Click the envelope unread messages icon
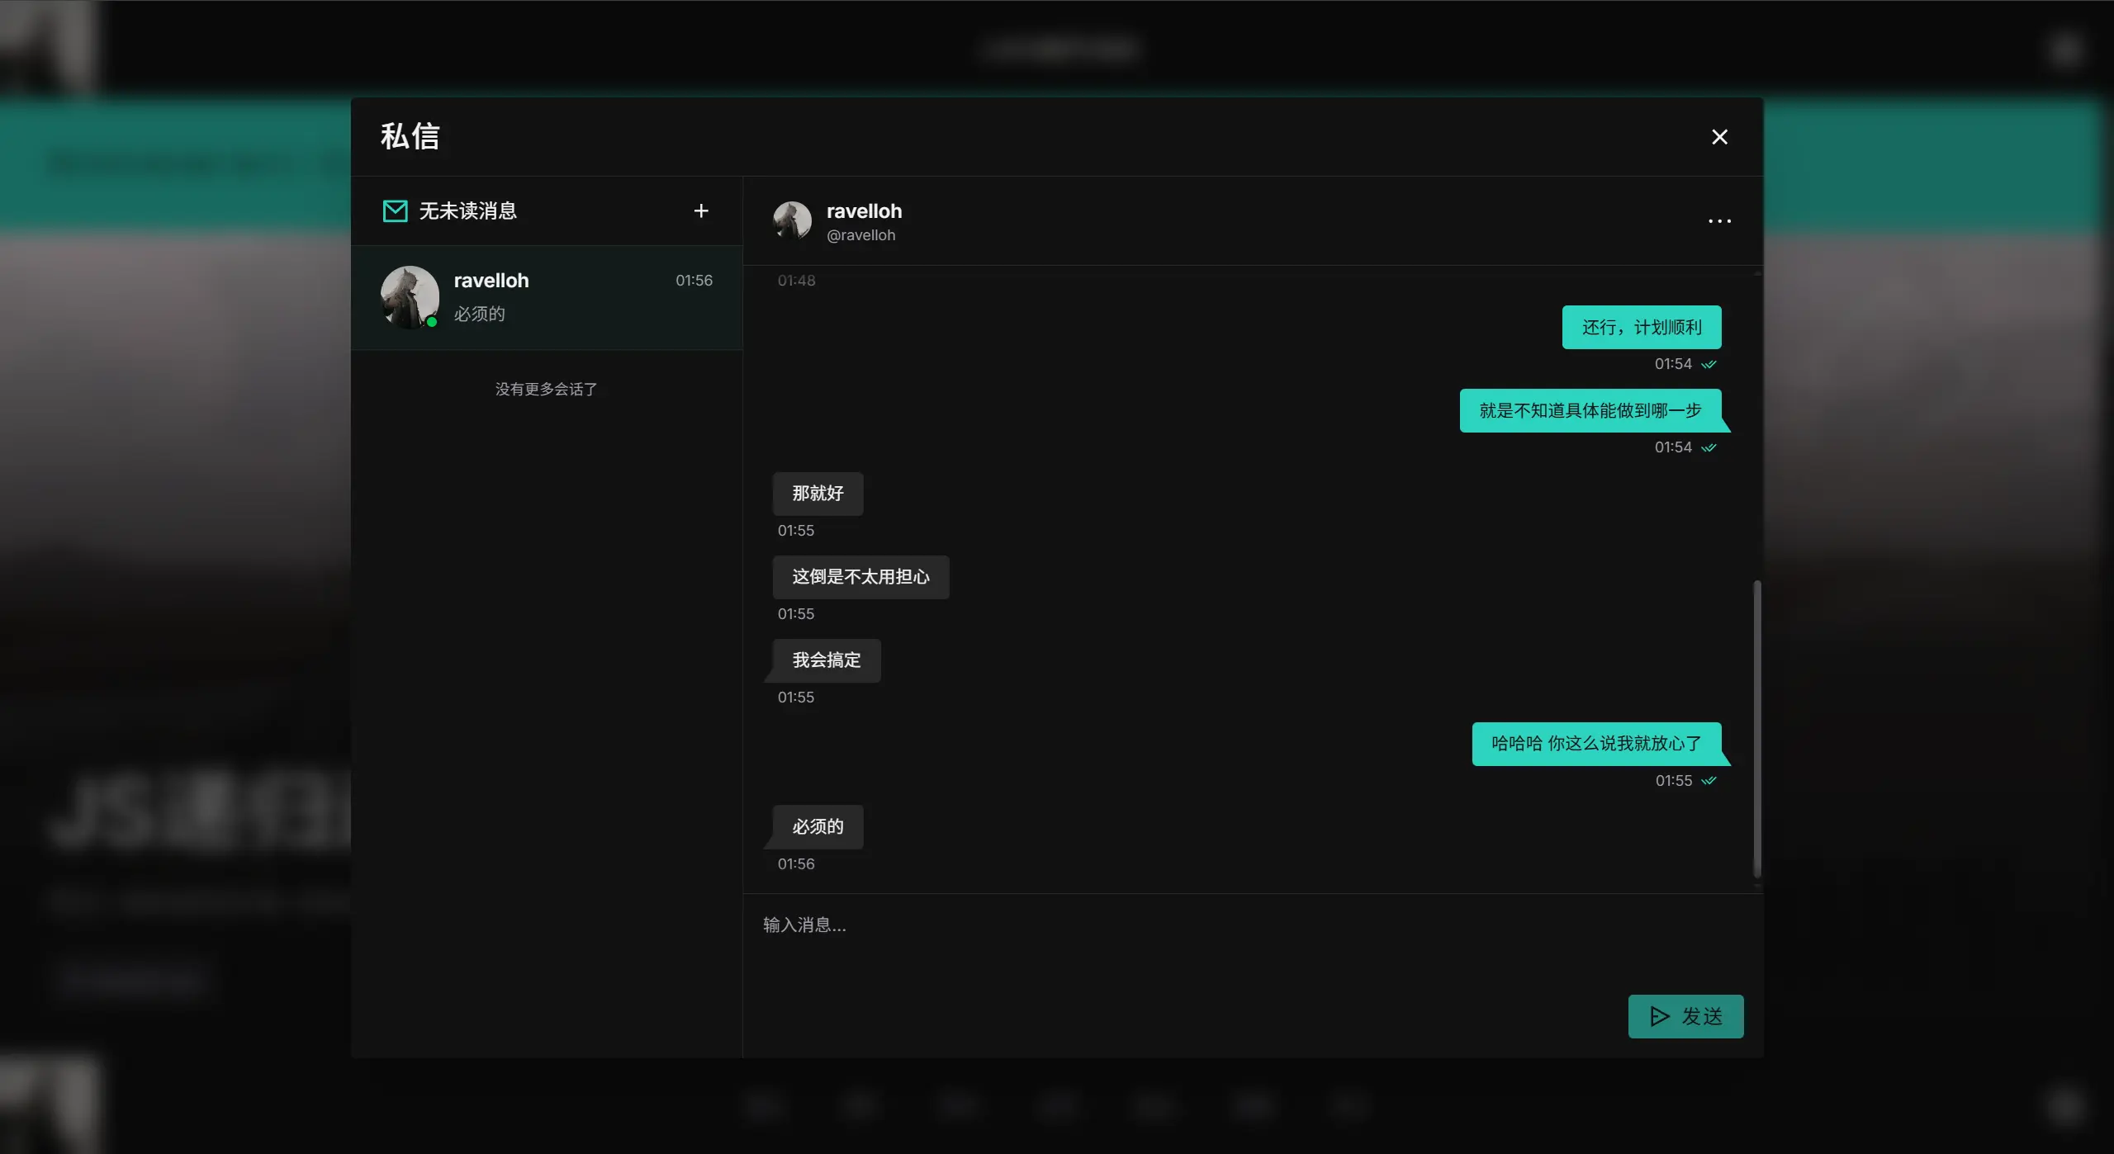 tap(395, 211)
